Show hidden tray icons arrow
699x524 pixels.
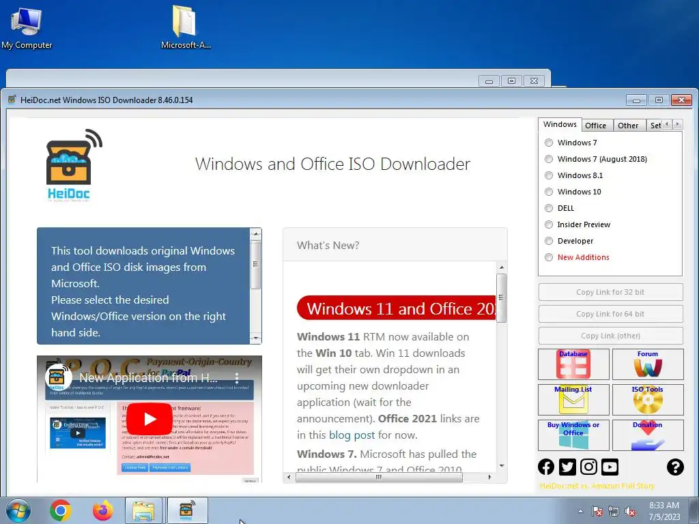tap(580, 512)
